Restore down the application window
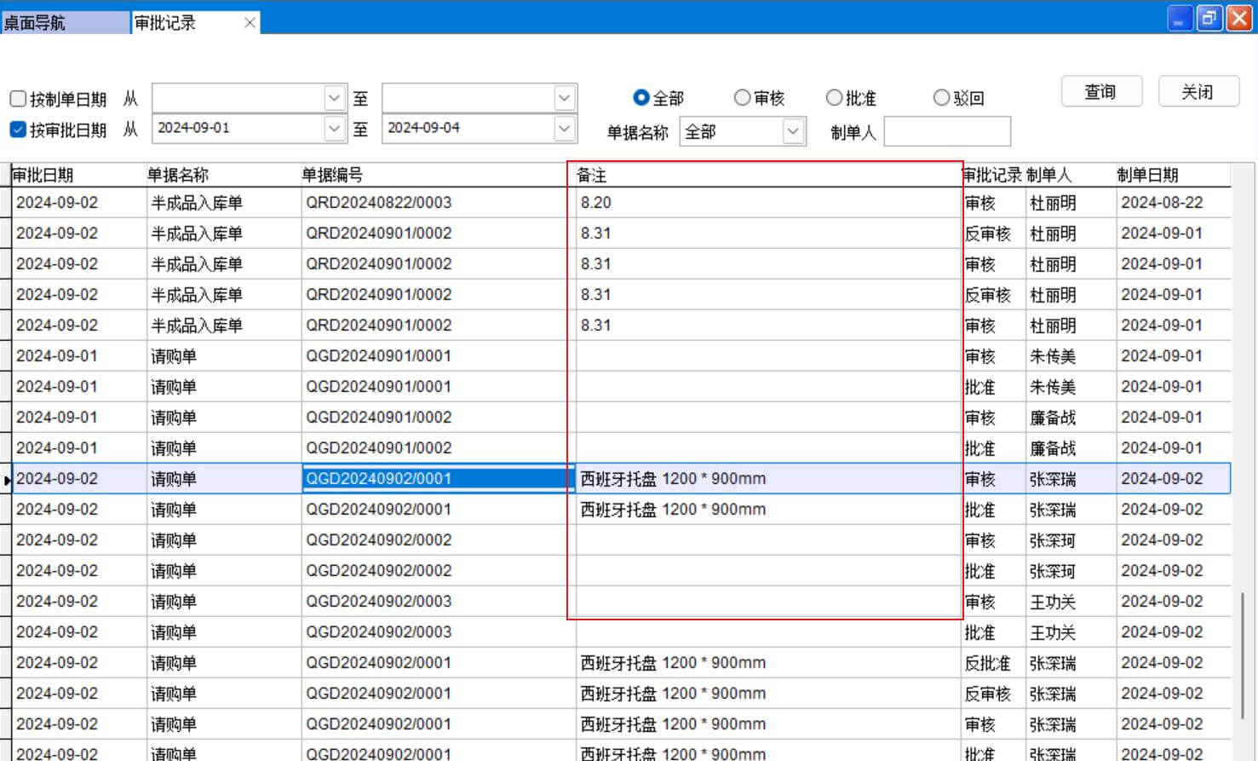Viewport: 1258px width, 761px height. [x=1209, y=19]
